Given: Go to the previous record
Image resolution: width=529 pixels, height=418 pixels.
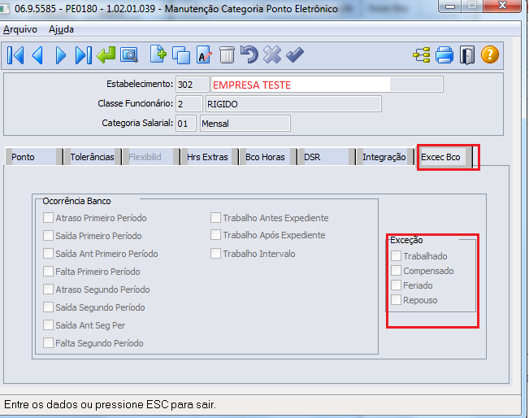Looking at the screenshot, I should point(37,55).
